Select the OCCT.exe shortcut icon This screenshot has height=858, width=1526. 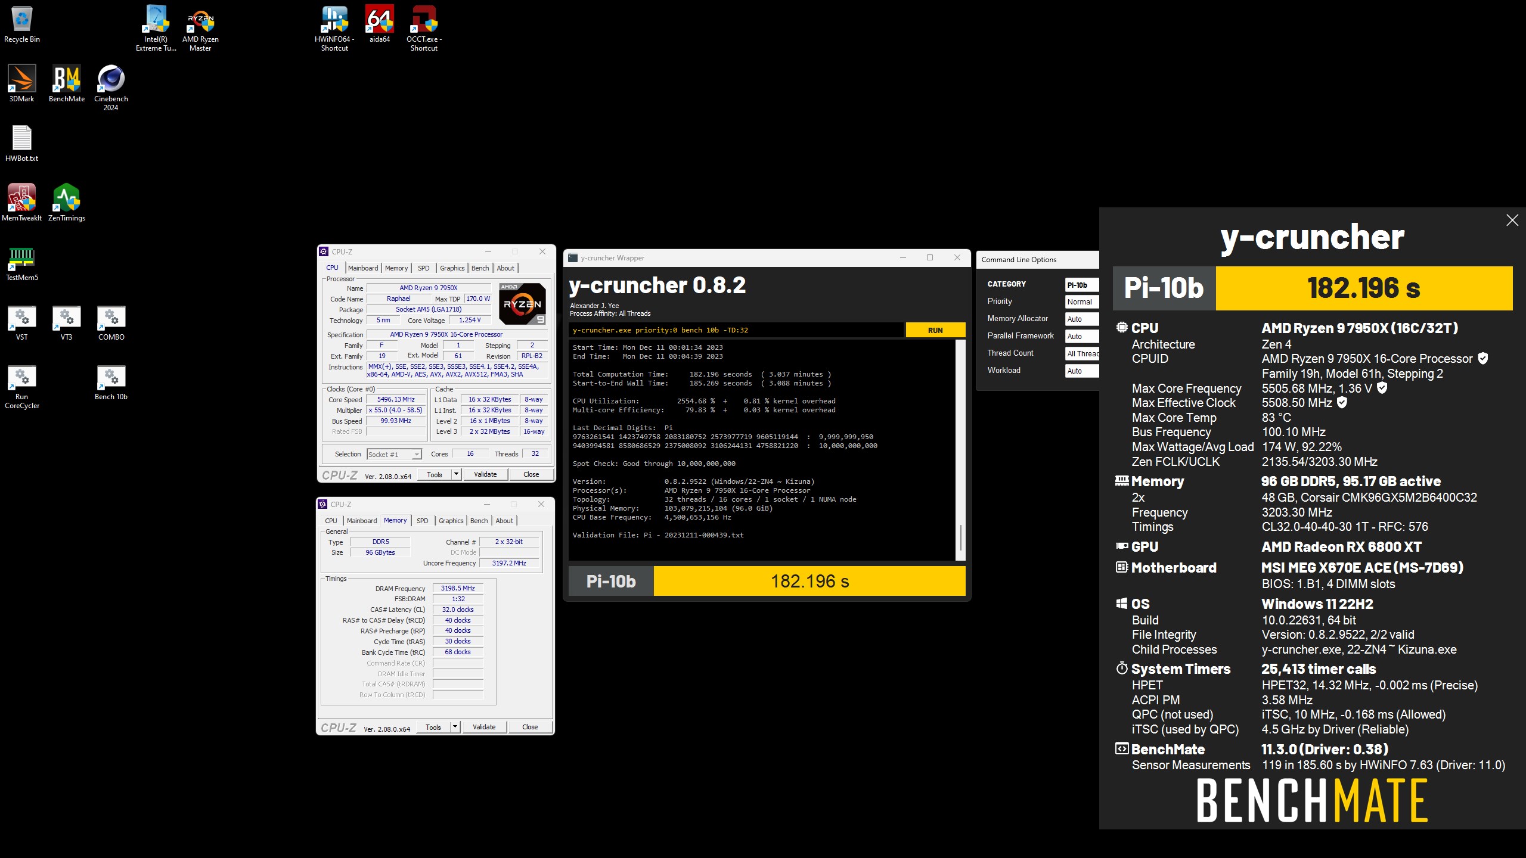(424, 27)
